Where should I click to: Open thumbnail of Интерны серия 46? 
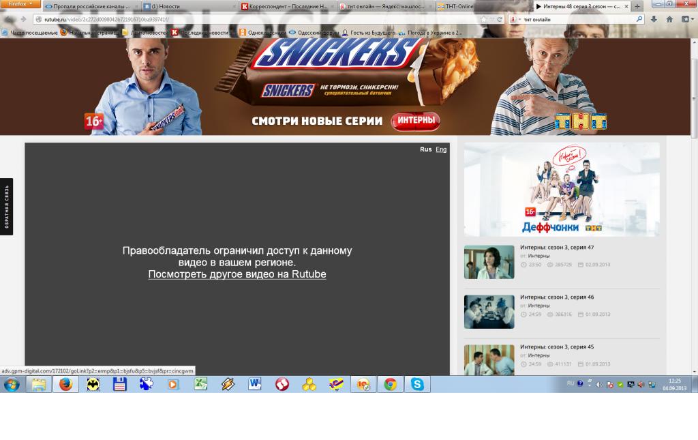[489, 312]
